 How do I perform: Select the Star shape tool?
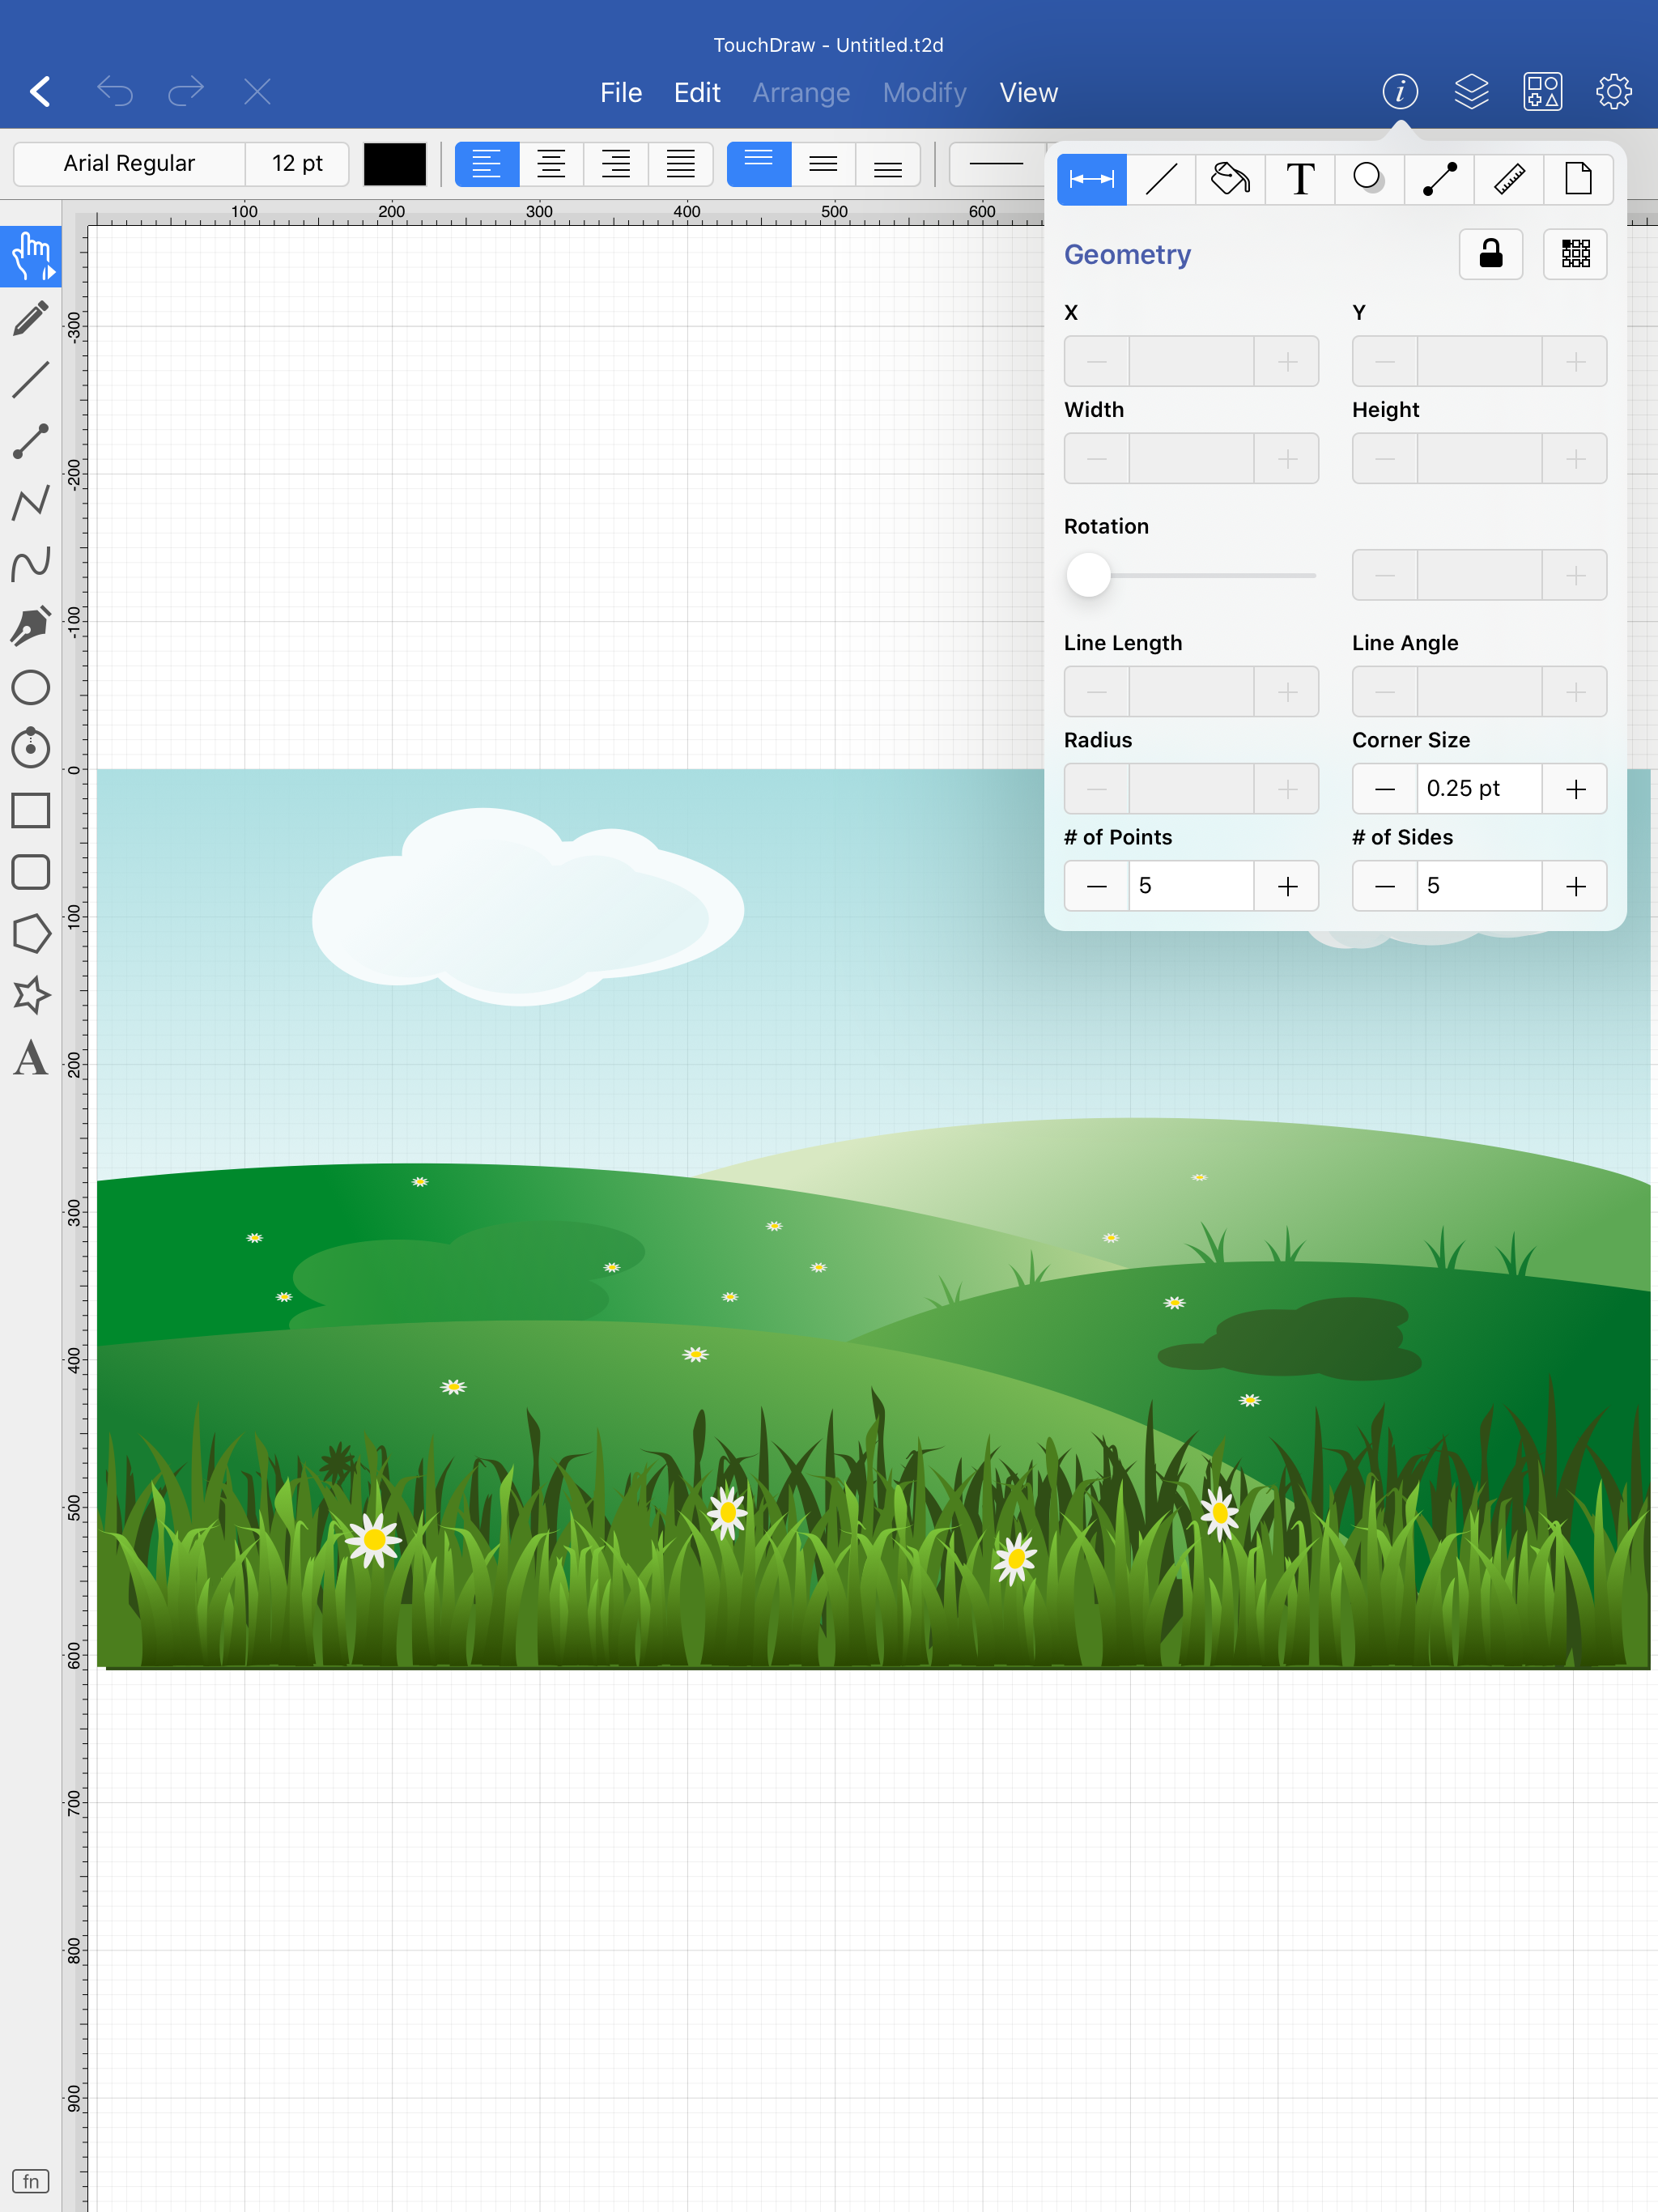31,995
